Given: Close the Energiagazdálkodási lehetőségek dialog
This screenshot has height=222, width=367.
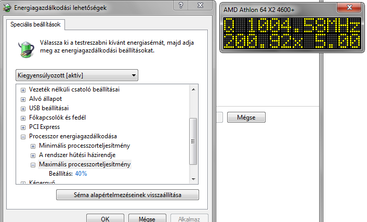Looking at the screenshot, I should coord(200,5).
